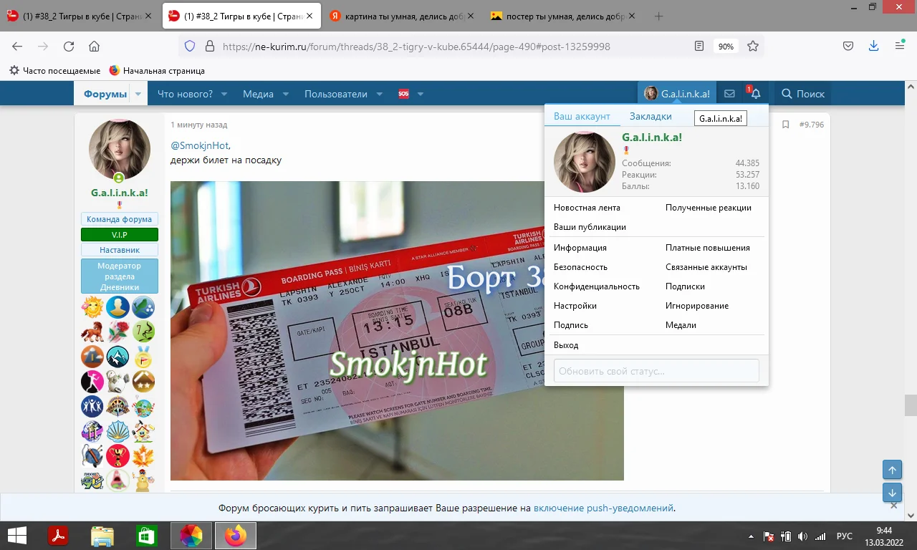Screen dimensions: 917x550
Task: Open Безопасность settings
Action: (x=580, y=267)
